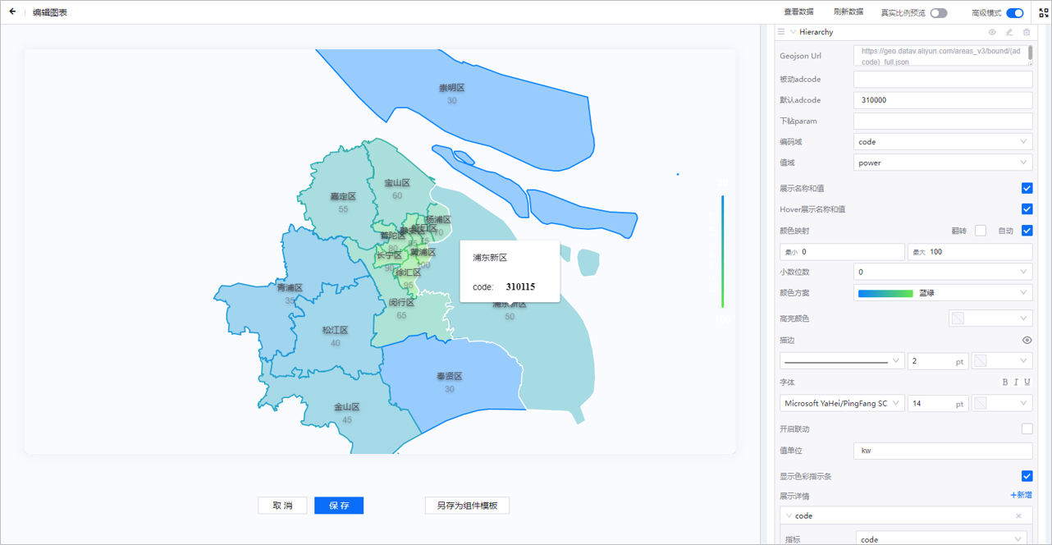Click 刷新数据 in the top bar

coord(848,12)
